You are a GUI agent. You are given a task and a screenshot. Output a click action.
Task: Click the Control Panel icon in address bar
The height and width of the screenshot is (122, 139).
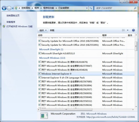(x=16, y=8)
